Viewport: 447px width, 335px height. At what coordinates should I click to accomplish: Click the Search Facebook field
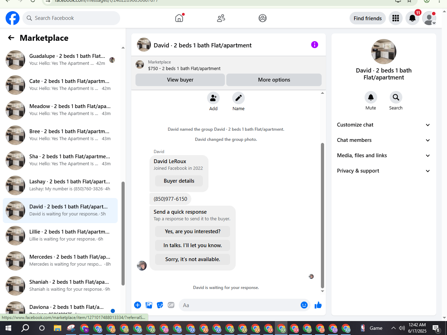[x=71, y=18]
